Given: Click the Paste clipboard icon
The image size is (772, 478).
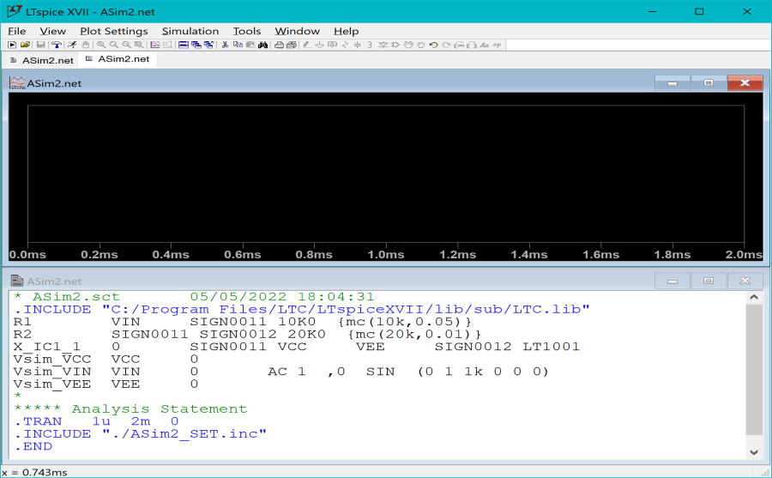Looking at the screenshot, I should click(250, 45).
